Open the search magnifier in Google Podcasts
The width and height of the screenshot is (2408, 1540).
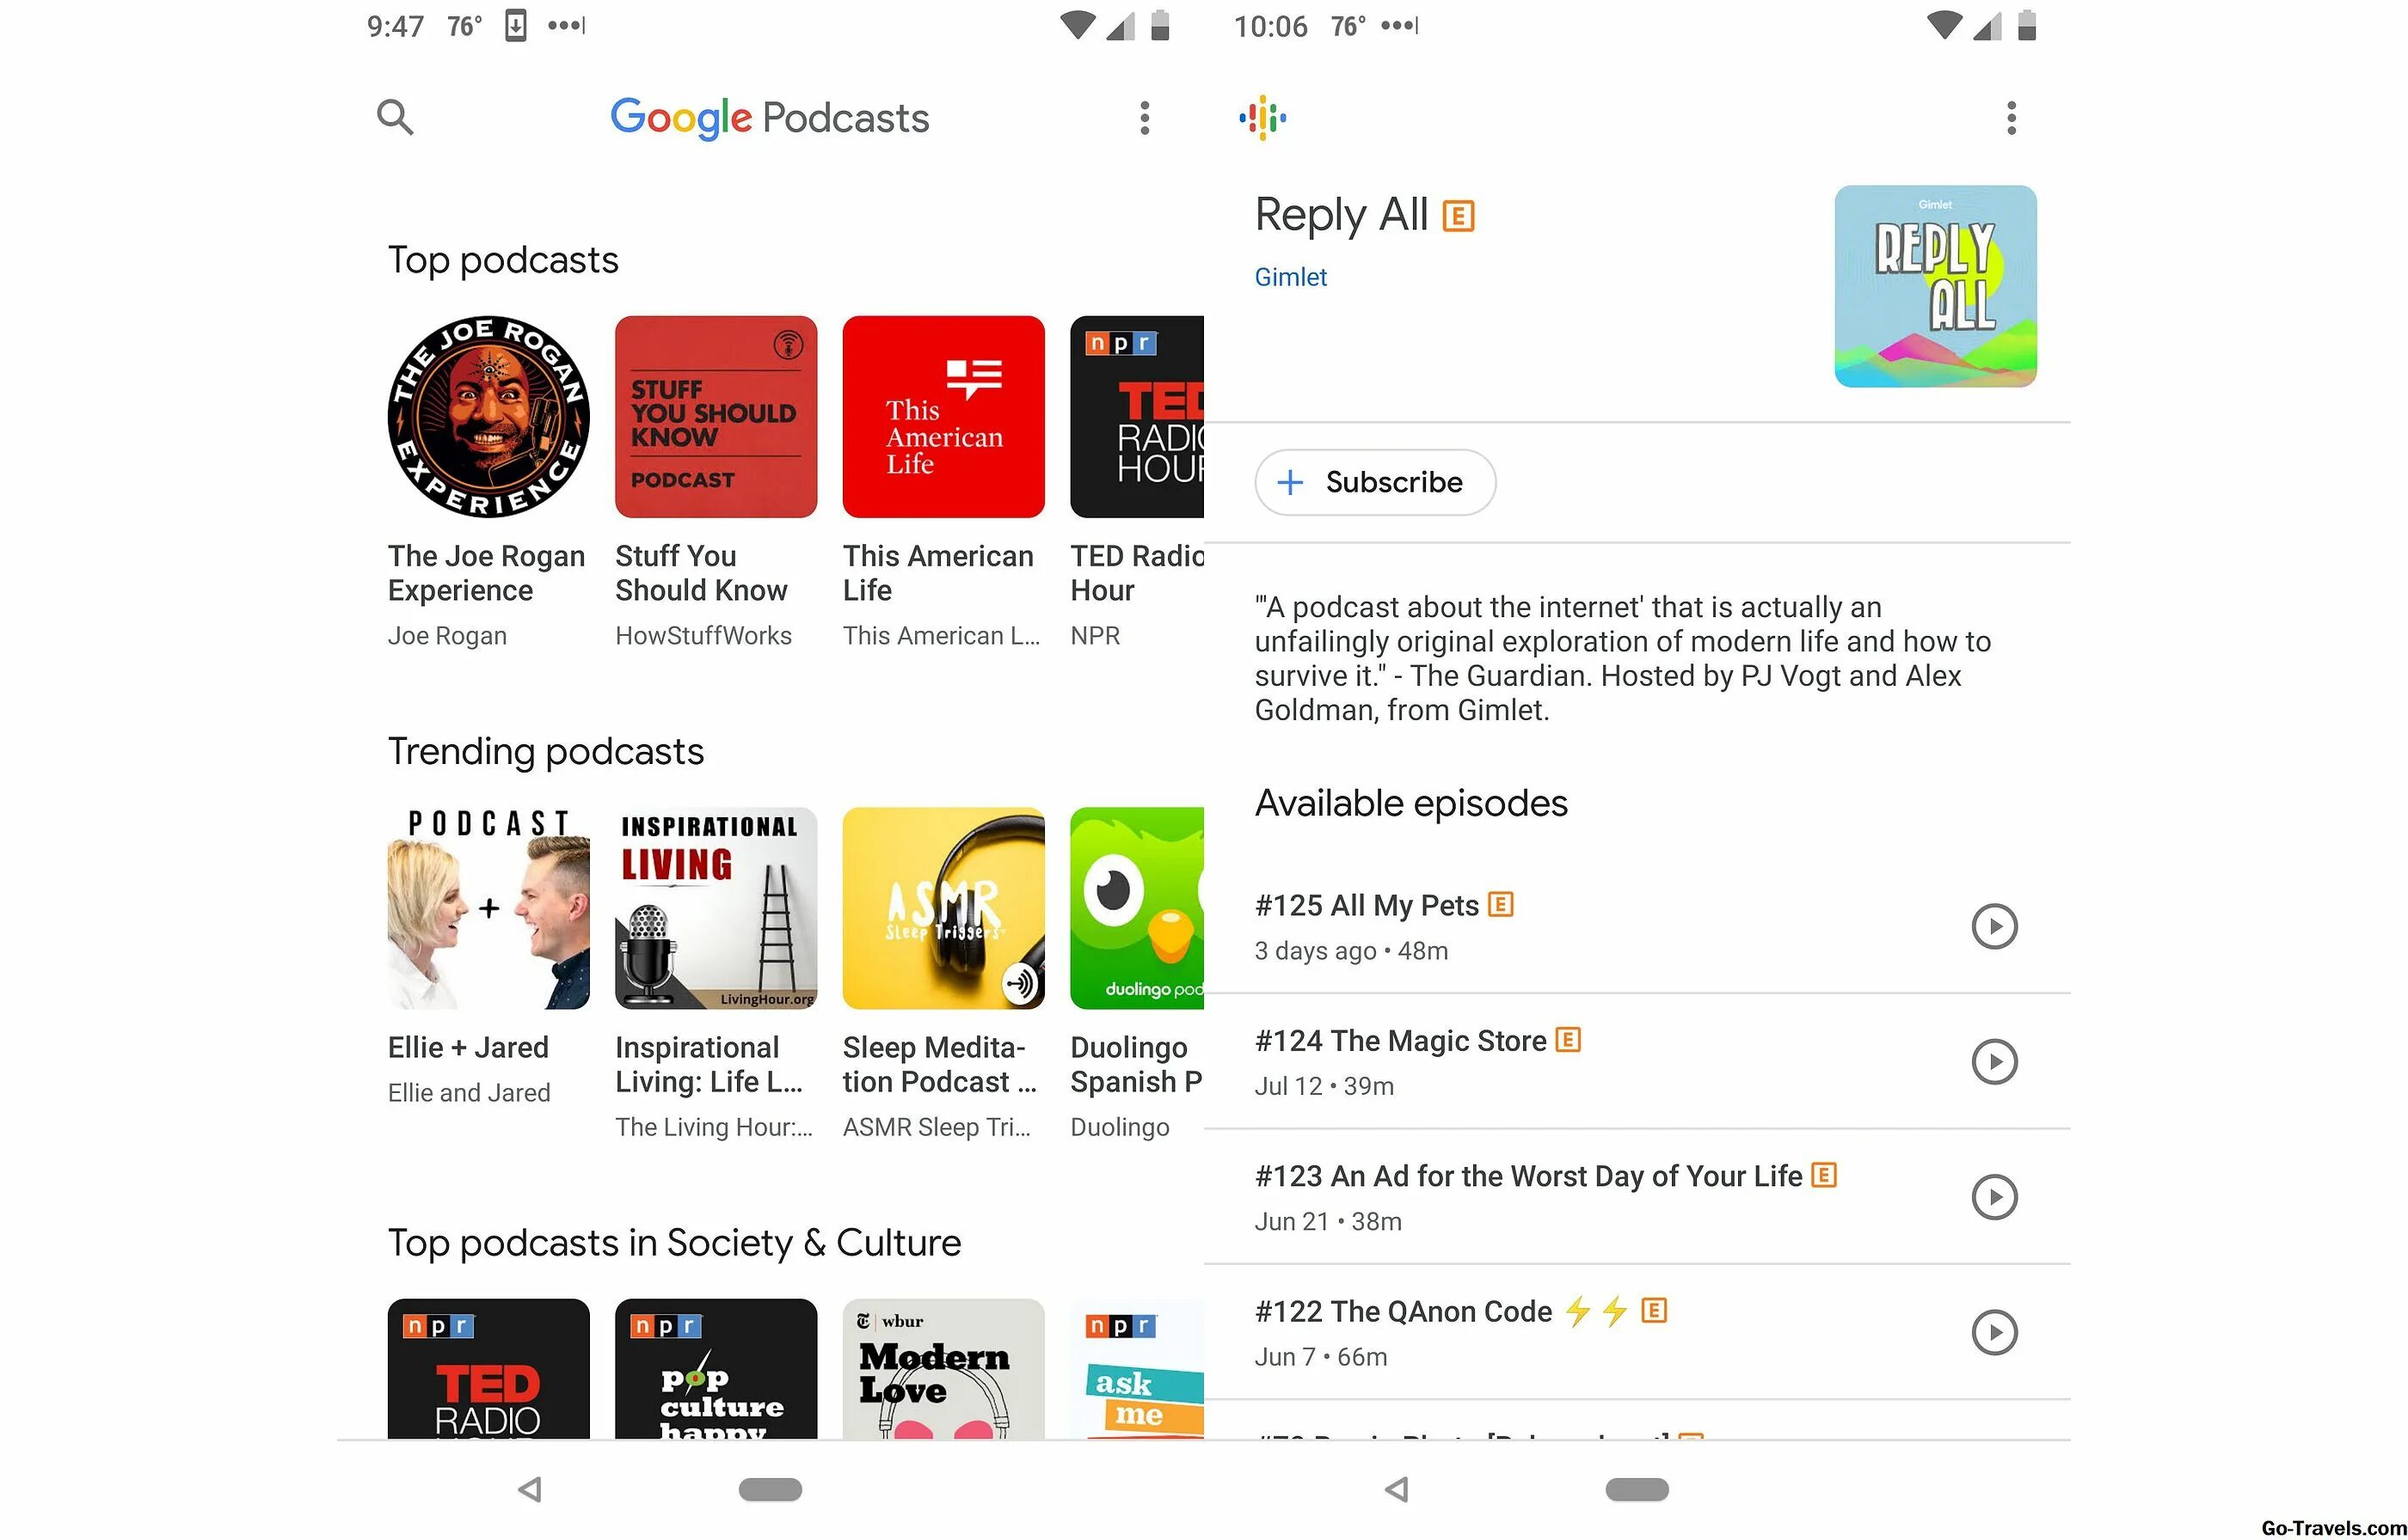394,117
